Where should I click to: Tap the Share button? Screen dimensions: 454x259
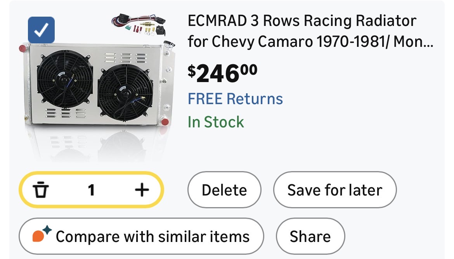[310, 236]
